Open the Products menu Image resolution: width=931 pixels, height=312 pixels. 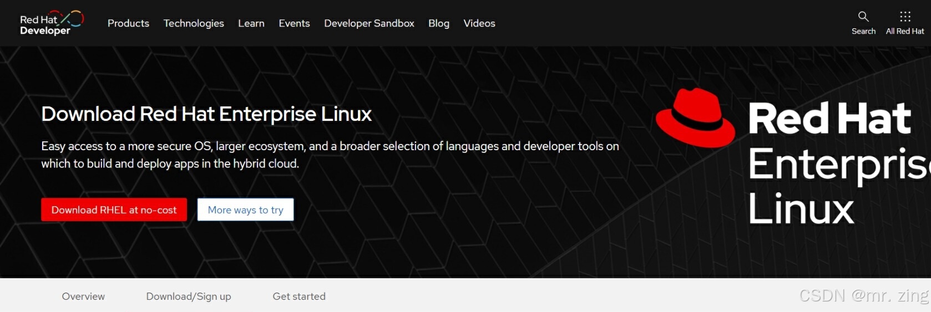coord(128,23)
